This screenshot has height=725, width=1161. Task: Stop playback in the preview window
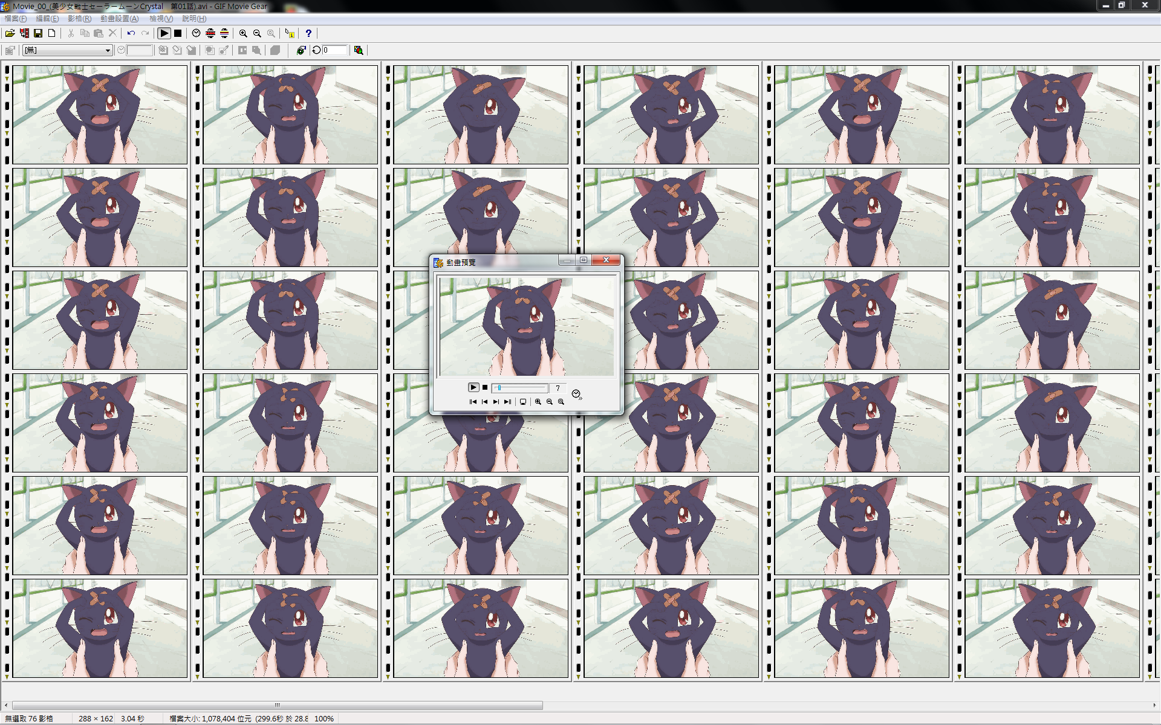point(485,388)
